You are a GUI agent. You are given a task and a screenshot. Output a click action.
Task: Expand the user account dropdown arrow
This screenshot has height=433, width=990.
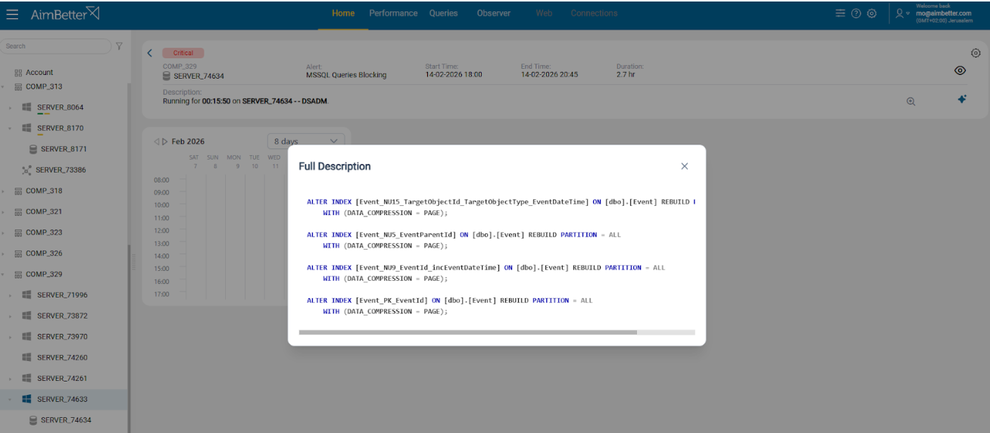907,14
